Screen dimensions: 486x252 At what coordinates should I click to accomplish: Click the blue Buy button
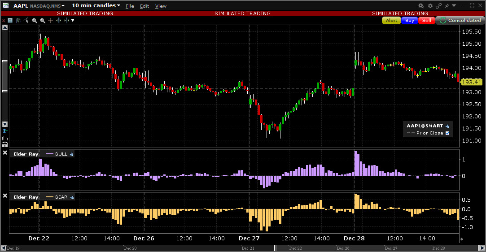coord(410,21)
